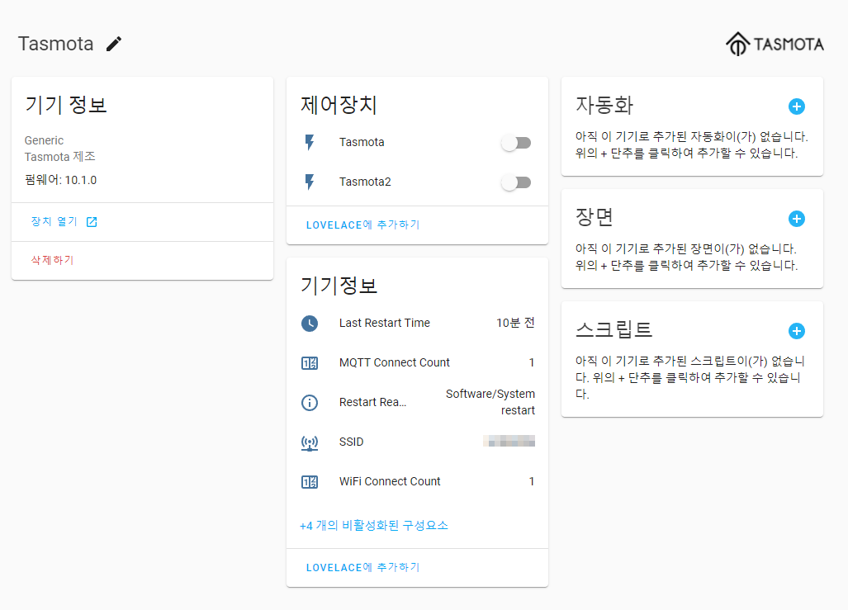Toggle the Tasmota switch on
Image resolution: width=848 pixels, height=610 pixels.
(x=516, y=143)
